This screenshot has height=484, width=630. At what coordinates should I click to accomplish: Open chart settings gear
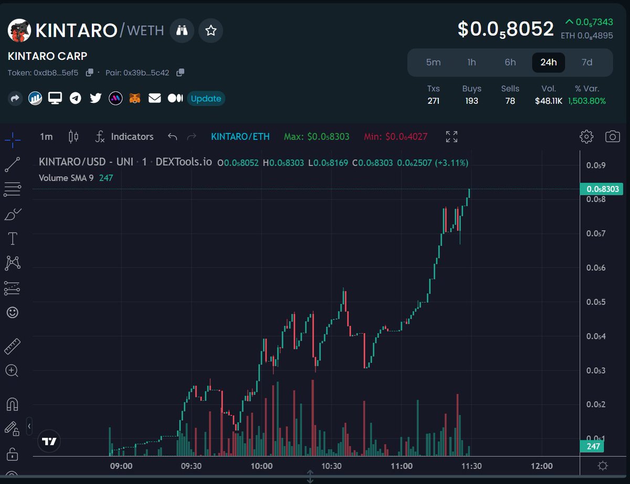click(x=586, y=136)
